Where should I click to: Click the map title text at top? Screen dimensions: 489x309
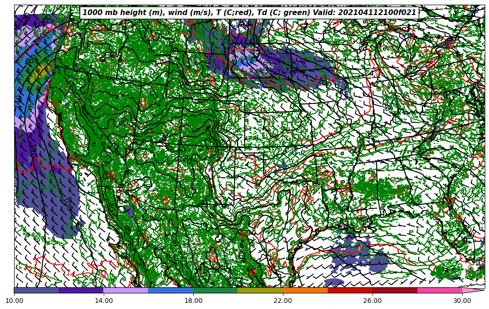click(249, 13)
